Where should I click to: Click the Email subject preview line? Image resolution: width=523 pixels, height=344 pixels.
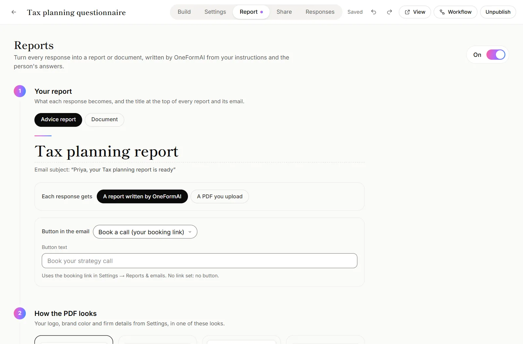(105, 170)
